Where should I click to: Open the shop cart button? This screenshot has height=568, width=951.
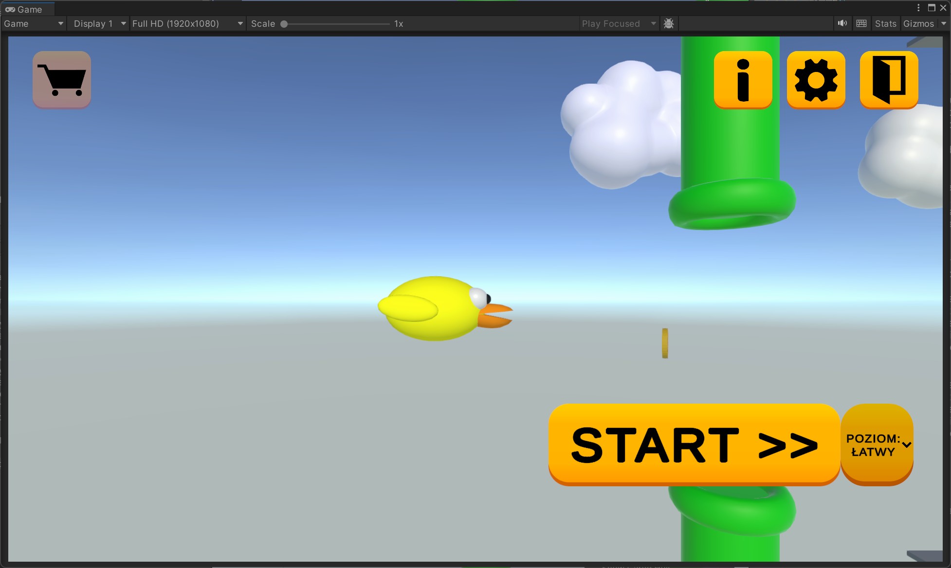(x=62, y=80)
